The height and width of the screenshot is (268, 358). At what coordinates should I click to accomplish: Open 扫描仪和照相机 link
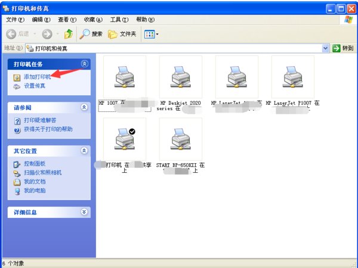coord(43,173)
